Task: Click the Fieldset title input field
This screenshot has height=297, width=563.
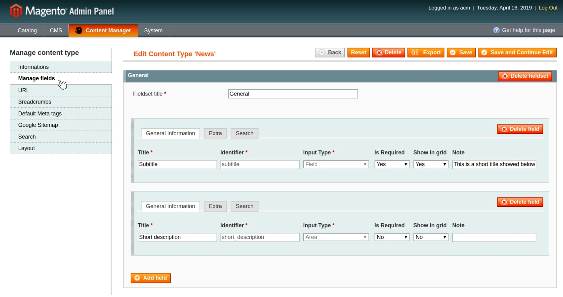Action: 293,94
